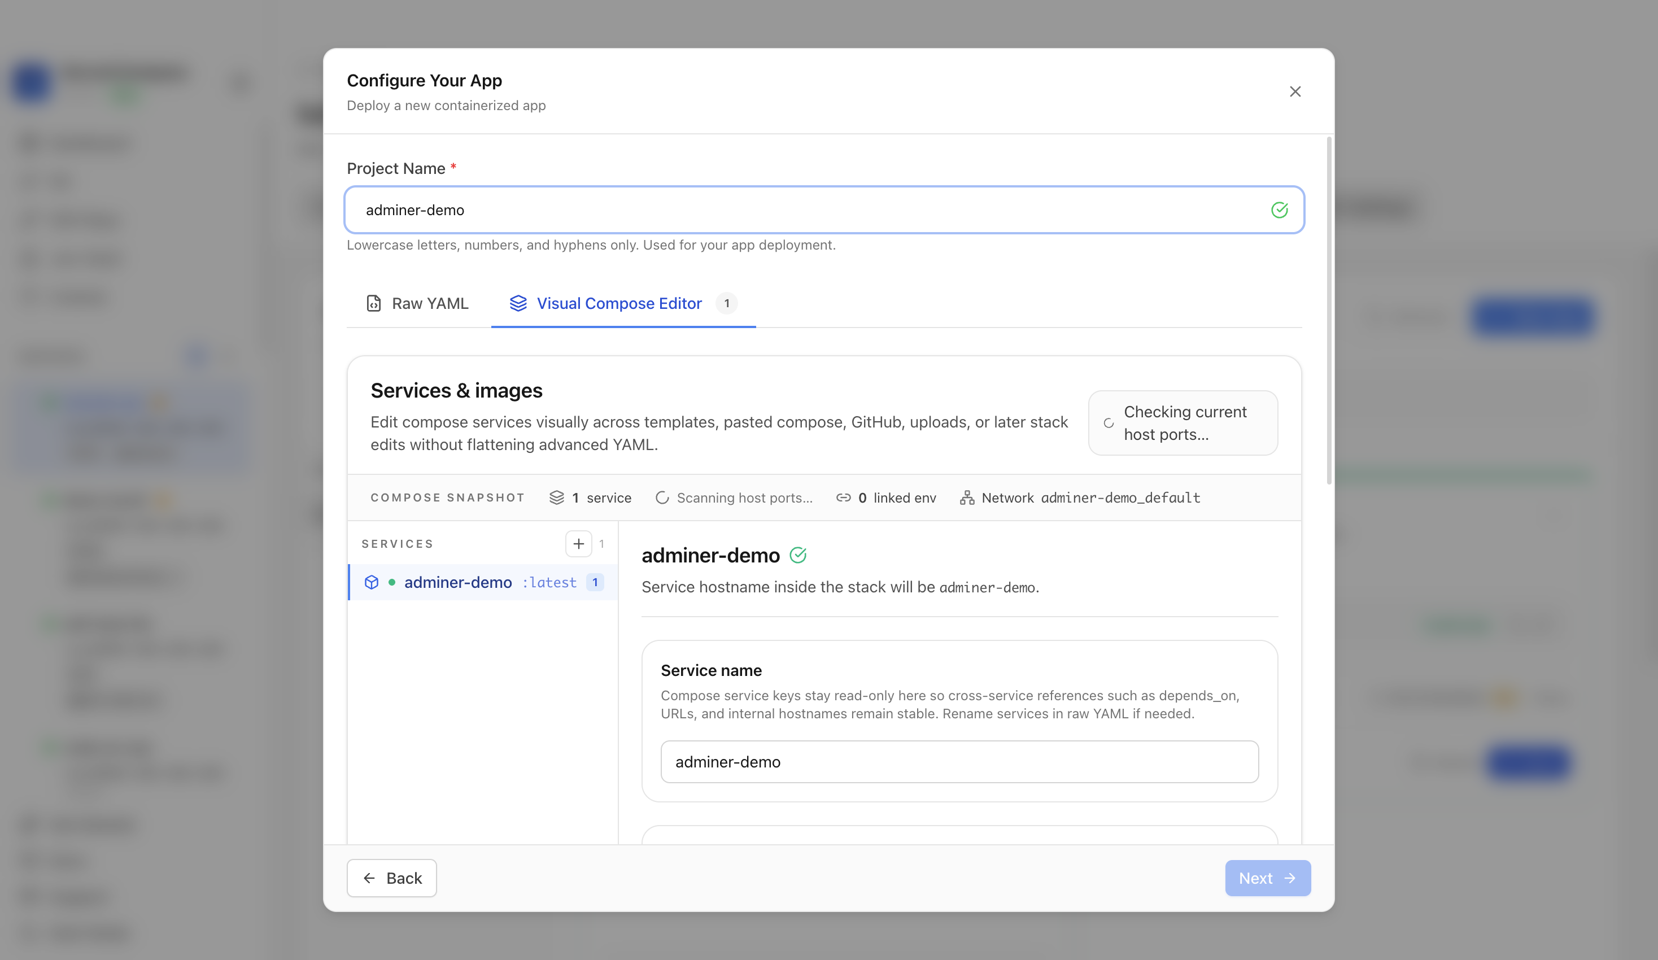This screenshot has height=960, width=1658.
Task: Select adminer-demo in the Services list
Action: 482,582
